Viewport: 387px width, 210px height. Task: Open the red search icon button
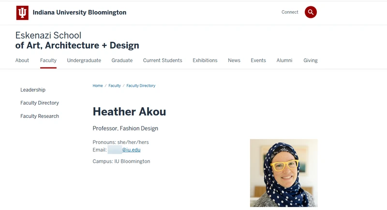(311, 12)
